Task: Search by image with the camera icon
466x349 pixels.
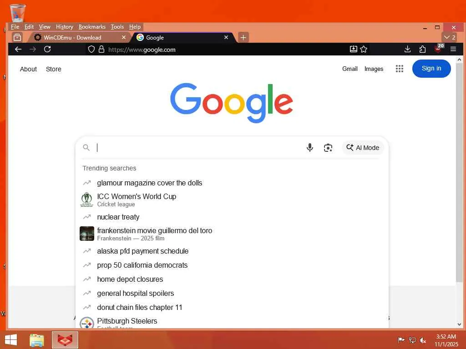Action: 328,148
